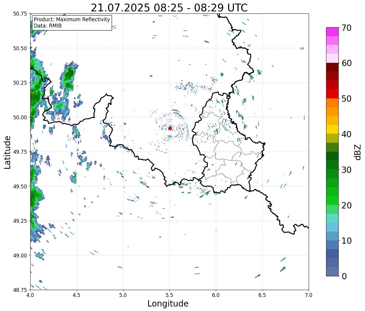Screen dimensions: 365x311
Task: Click the latitude tick label 48.75
Action: click(20, 290)
